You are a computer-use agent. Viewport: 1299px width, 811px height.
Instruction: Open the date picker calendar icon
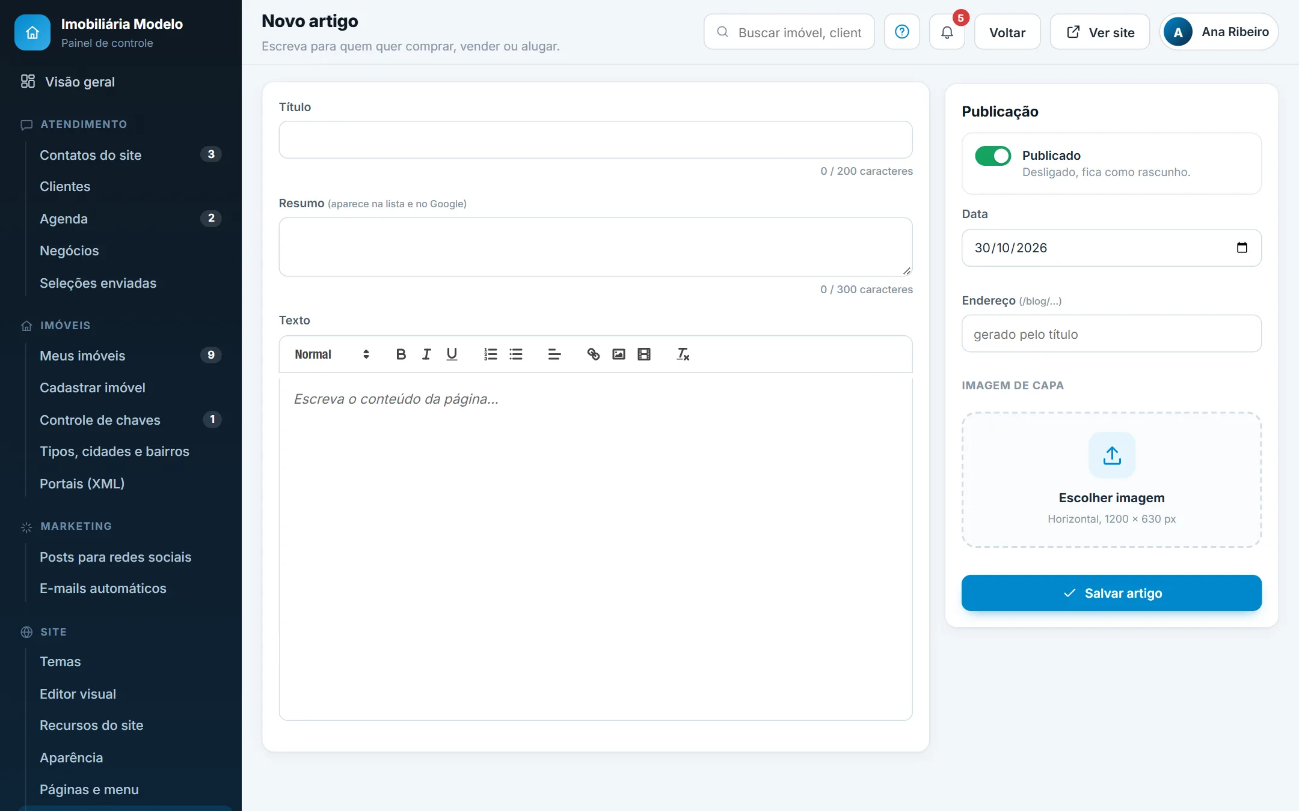point(1242,248)
